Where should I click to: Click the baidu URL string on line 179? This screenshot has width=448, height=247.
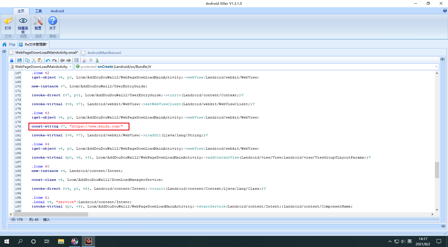96,126
